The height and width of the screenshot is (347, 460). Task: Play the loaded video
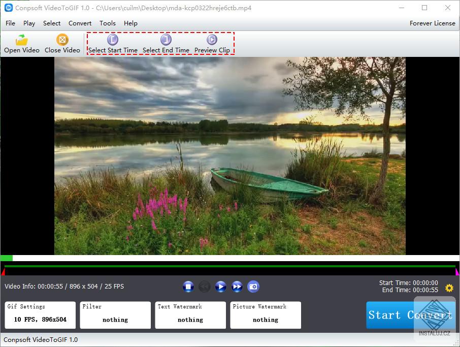(221, 286)
